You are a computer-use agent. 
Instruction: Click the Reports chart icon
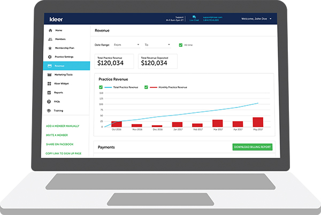50,93
